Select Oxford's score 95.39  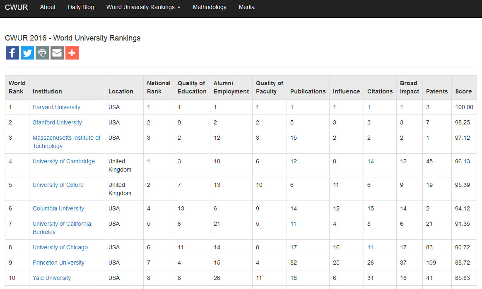click(463, 185)
